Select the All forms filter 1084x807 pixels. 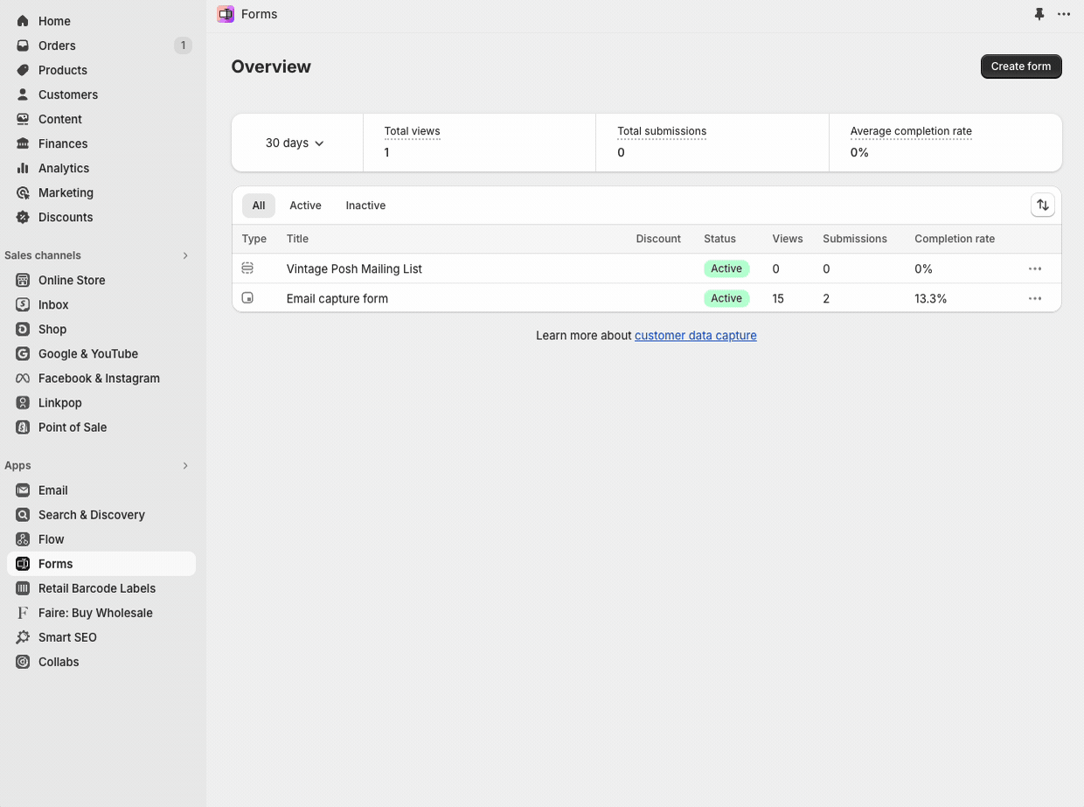[x=258, y=205]
